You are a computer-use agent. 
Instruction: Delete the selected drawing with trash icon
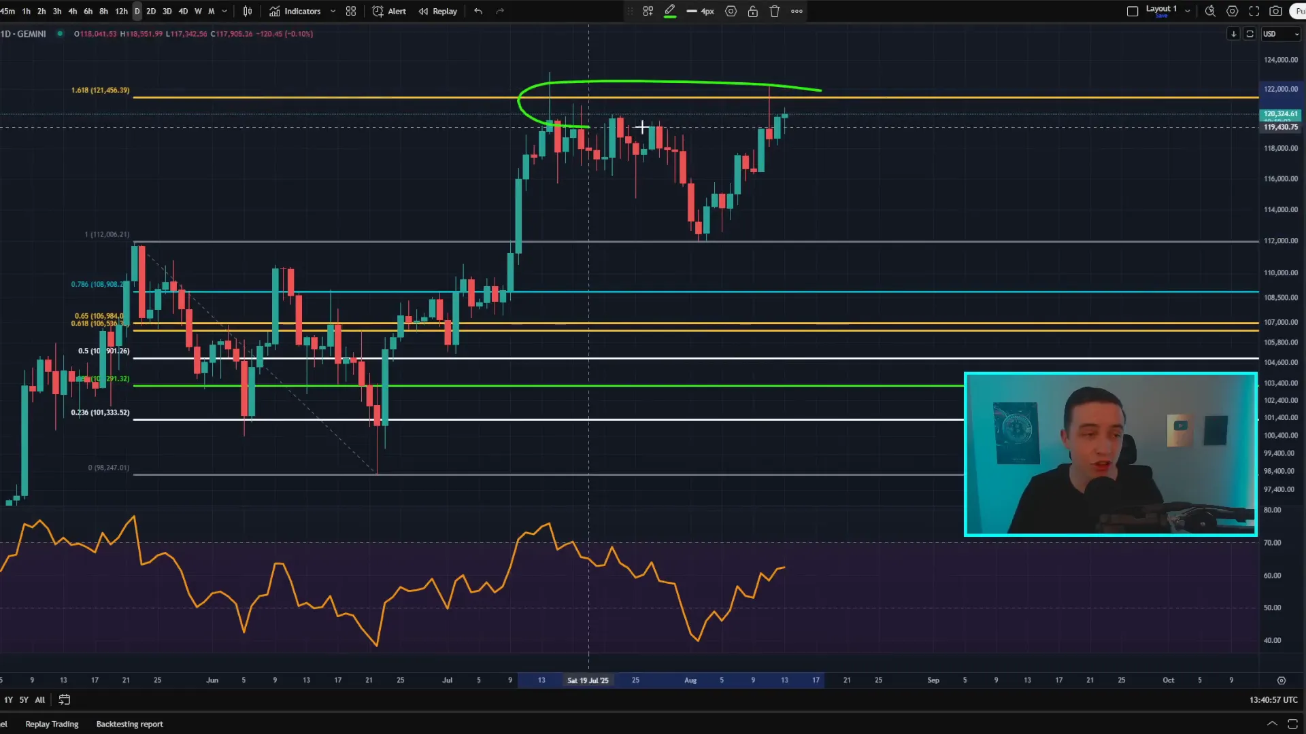[x=775, y=11]
